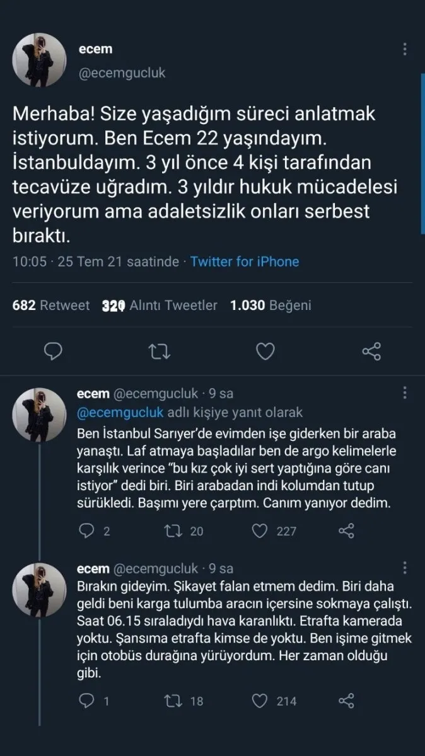Tap the reply icon on the first reply tweet
This screenshot has width=425, height=756.
coord(86,531)
